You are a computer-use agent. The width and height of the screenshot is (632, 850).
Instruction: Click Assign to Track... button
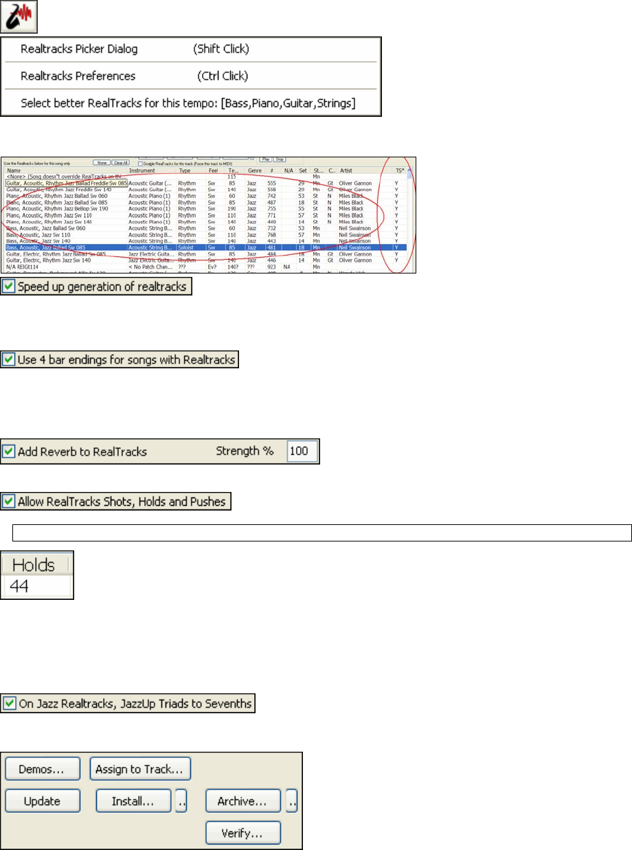click(140, 770)
